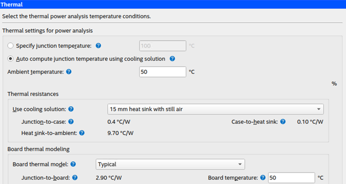Select Specify junction temperature radio button
Screen dimensions: 346x184
point(11,46)
